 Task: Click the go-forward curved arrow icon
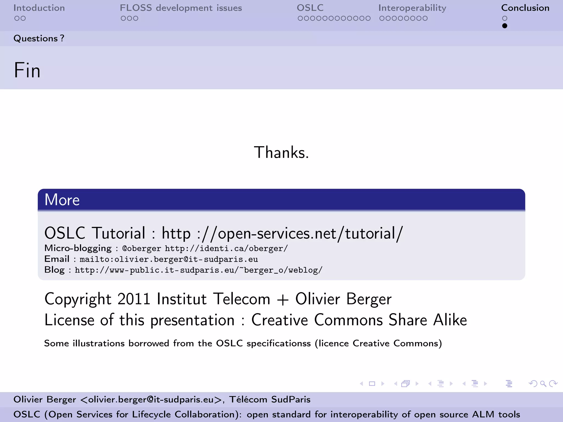pos(553,384)
